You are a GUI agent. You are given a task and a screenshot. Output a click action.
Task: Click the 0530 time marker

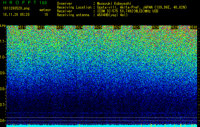(x=193, y=27)
